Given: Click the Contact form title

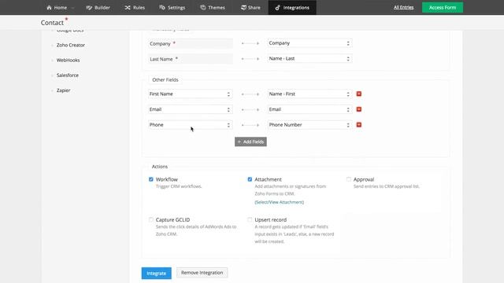Looking at the screenshot, I should point(52,23).
